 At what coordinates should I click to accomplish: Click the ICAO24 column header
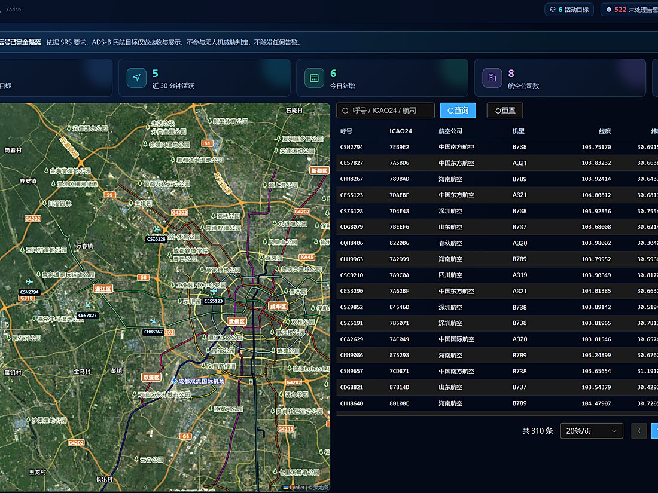pos(401,131)
